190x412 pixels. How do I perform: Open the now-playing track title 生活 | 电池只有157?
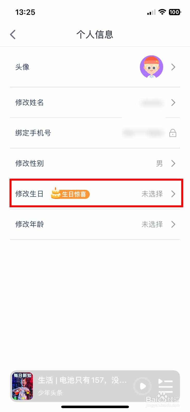click(x=82, y=380)
